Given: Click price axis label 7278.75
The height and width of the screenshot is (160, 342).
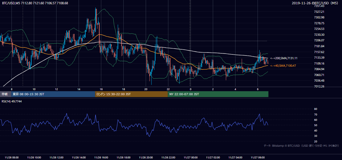Looking at the screenshot, I should (319, 23).
